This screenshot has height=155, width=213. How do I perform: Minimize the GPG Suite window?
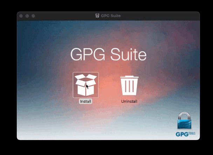27,16
